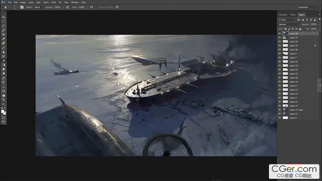The width and height of the screenshot is (322, 181).
Task: Select the Lasso tool
Action: pos(4,26)
